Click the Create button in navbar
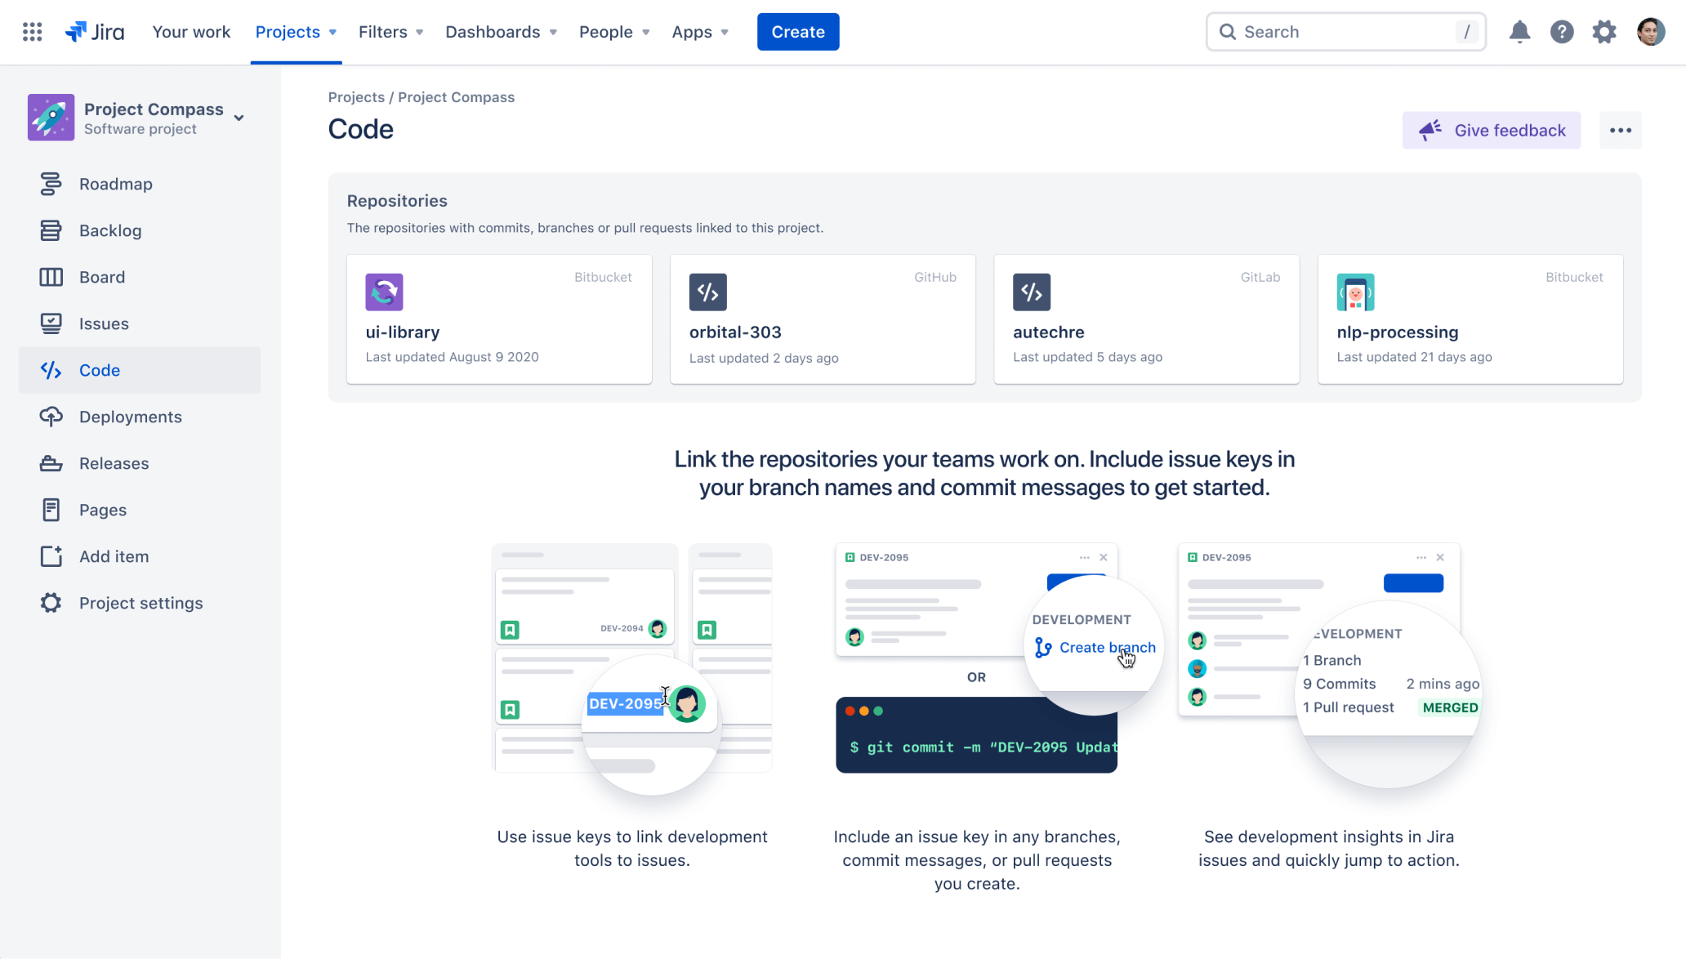Viewport: 1686px width, 959px height. (x=798, y=31)
